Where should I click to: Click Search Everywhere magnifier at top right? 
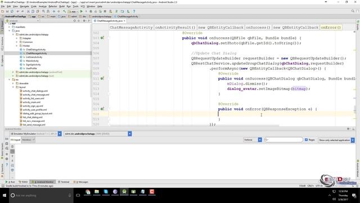(x=353, y=11)
